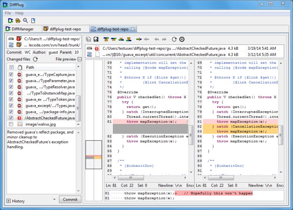Image resolution: width=293 pixels, height=210 pixels.
Task: Click the file type column header icon
Action: pos(20,67)
